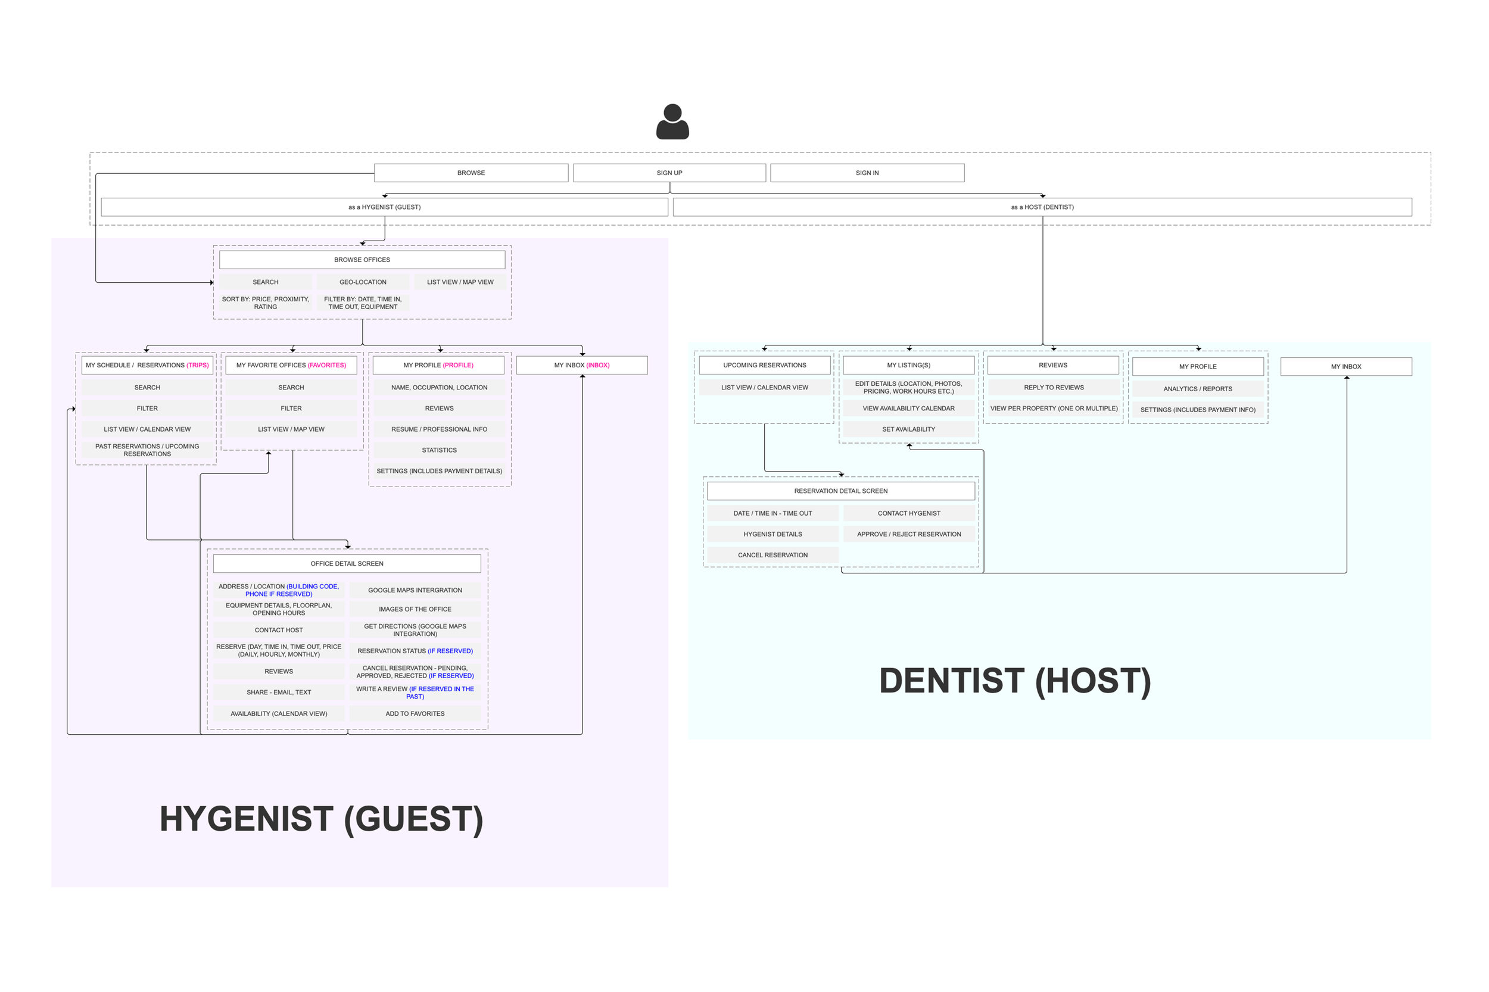Click IMAGES OF THE OFFICE box

(x=415, y=609)
